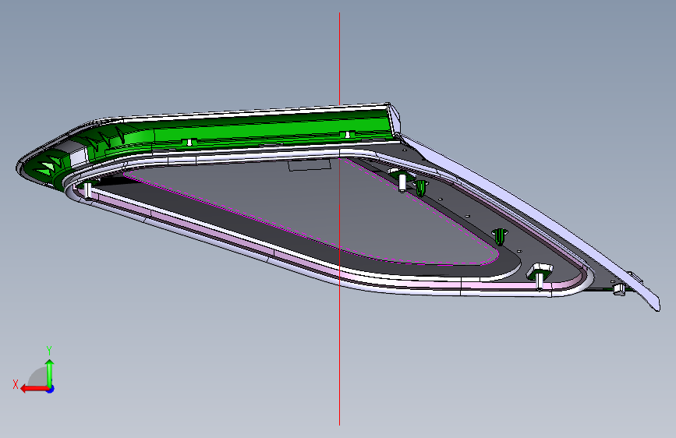
Task: Pick the white locating pin at the left corner
Action: [88, 190]
